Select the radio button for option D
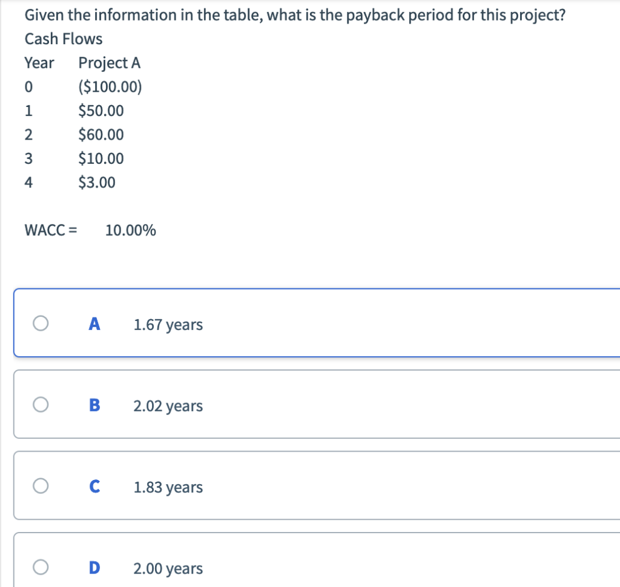The height and width of the screenshot is (587, 620). (x=40, y=568)
